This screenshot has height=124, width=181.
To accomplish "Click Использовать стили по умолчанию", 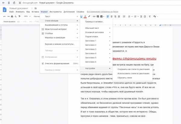I will click(x=133, y=74).
